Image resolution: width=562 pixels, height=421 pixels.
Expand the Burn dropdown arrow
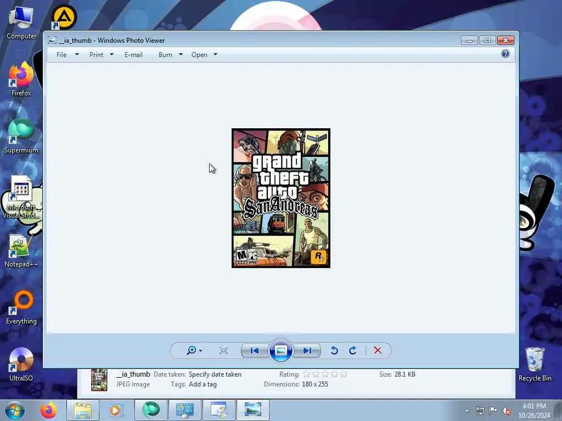point(181,54)
